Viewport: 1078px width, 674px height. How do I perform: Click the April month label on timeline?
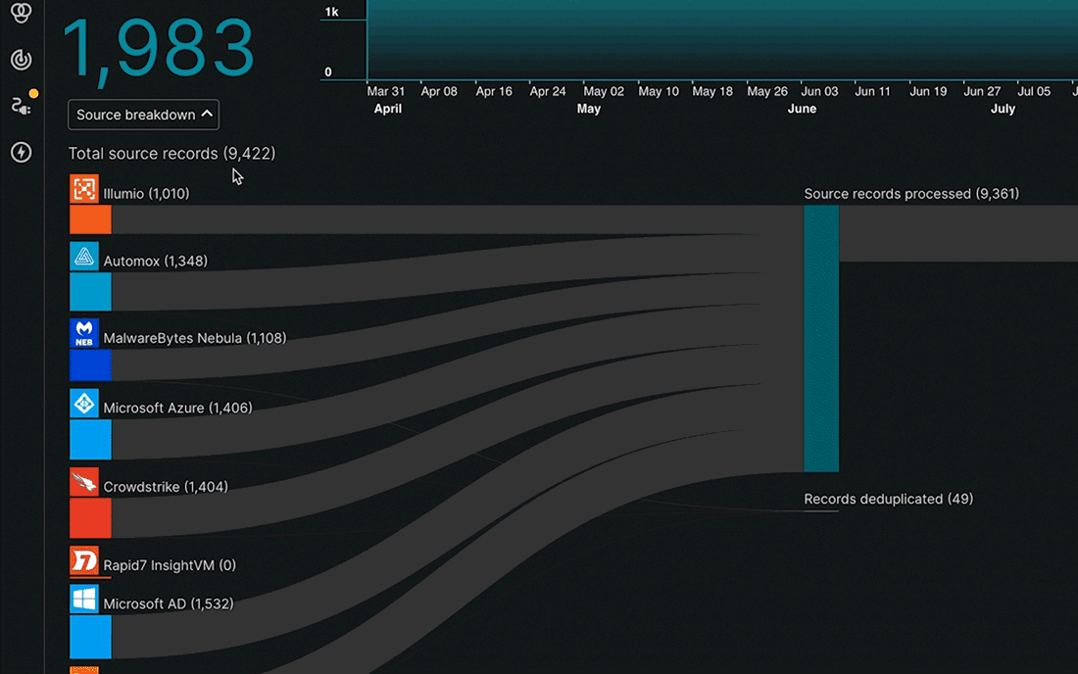pyautogui.click(x=388, y=109)
